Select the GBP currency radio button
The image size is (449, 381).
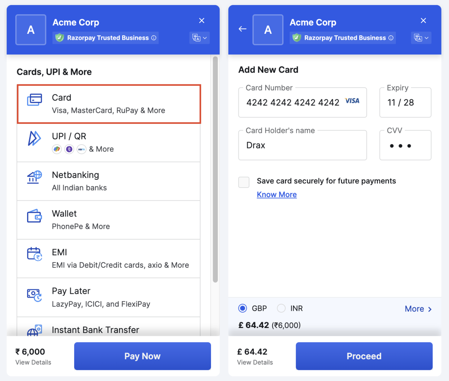pyautogui.click(x=243, y=308)
